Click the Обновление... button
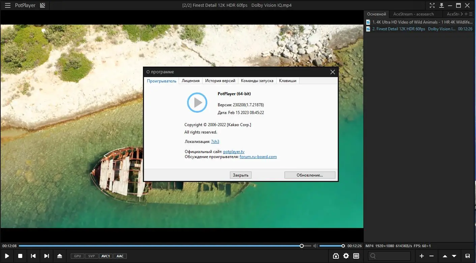The height and width of the screenshot is (263, 476). 309,175
